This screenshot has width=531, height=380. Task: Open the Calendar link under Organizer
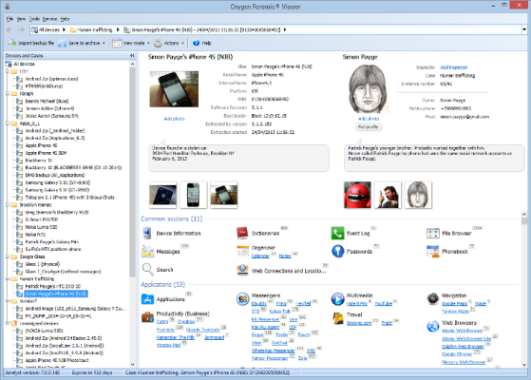point(260,256)
